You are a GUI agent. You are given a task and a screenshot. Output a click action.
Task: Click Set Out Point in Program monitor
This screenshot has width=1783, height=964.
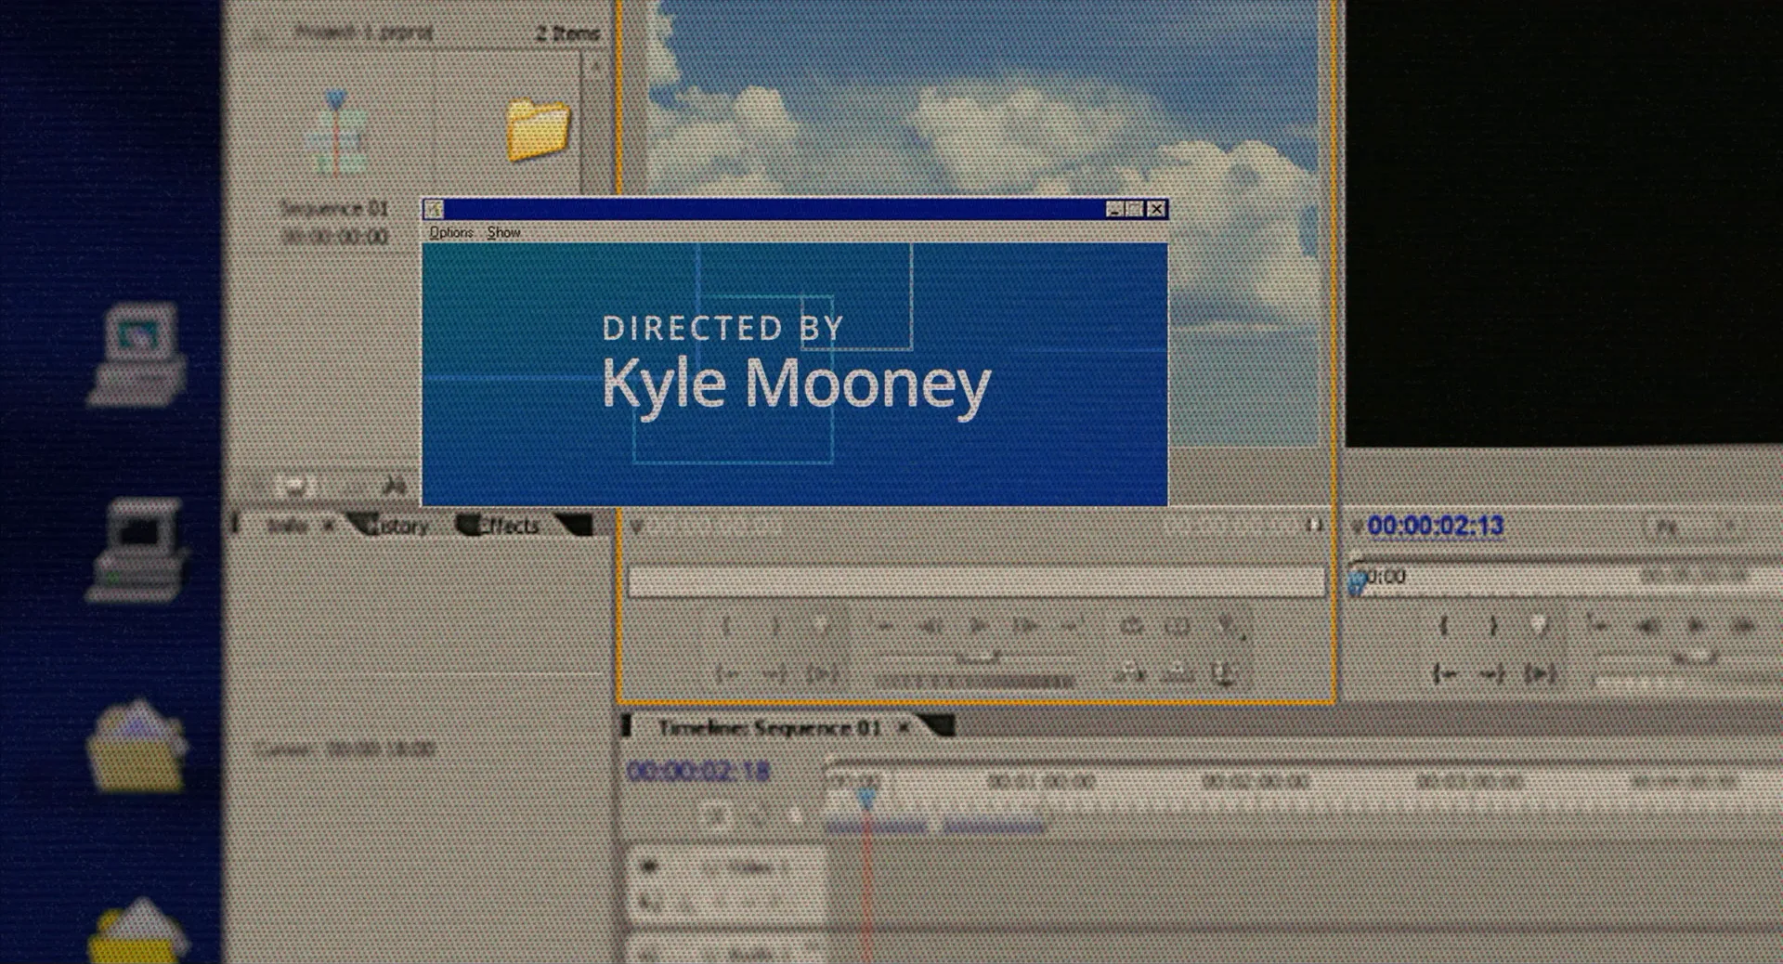coord(1493,626)
